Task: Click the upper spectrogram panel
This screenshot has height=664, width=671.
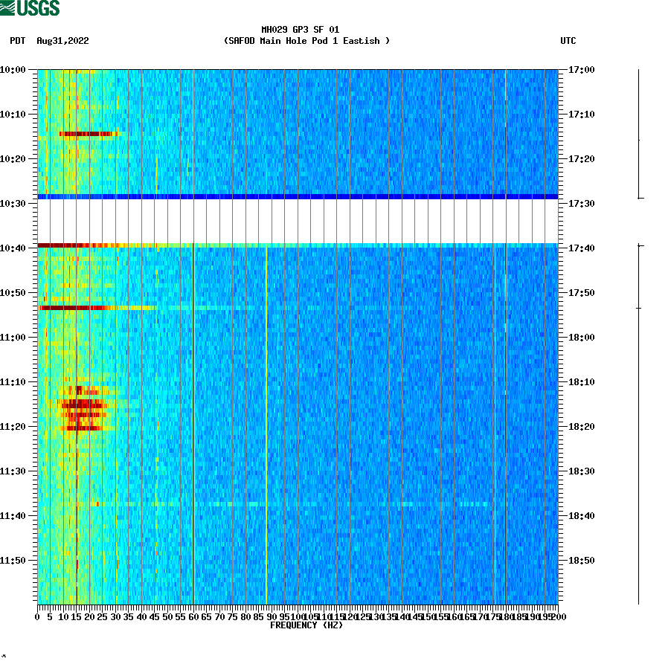Action: [298, 126]
